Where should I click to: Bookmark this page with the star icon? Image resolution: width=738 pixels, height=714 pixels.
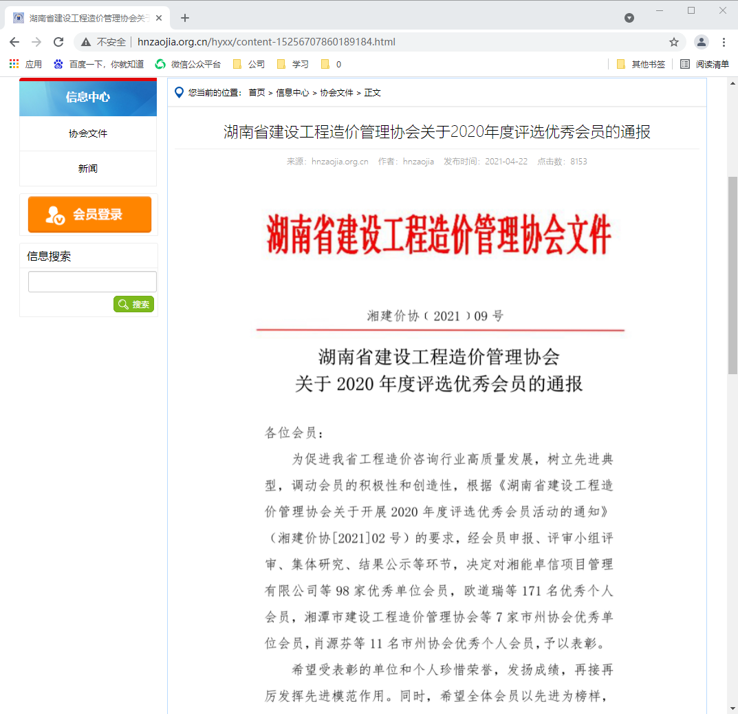tap(674, 42)
